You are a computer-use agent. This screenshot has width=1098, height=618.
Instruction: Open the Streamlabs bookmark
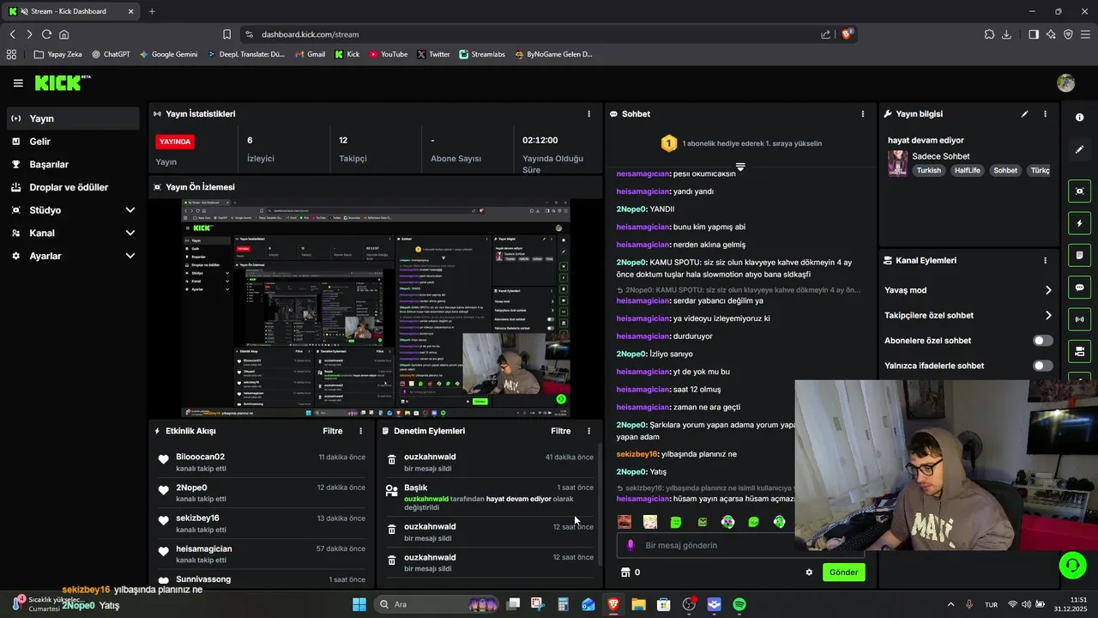(482, 54)
